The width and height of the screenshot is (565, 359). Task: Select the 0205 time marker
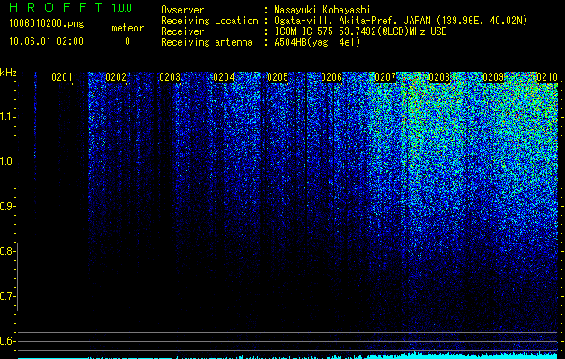278,77
